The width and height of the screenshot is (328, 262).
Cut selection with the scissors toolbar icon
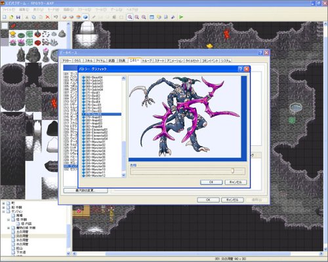27,17
